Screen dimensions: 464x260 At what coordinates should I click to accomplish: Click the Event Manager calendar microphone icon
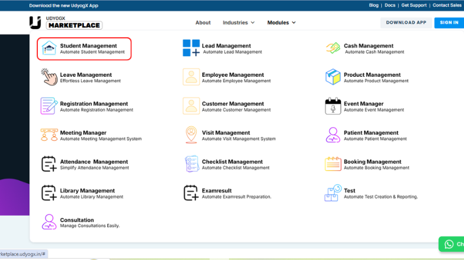pos(333,106)
